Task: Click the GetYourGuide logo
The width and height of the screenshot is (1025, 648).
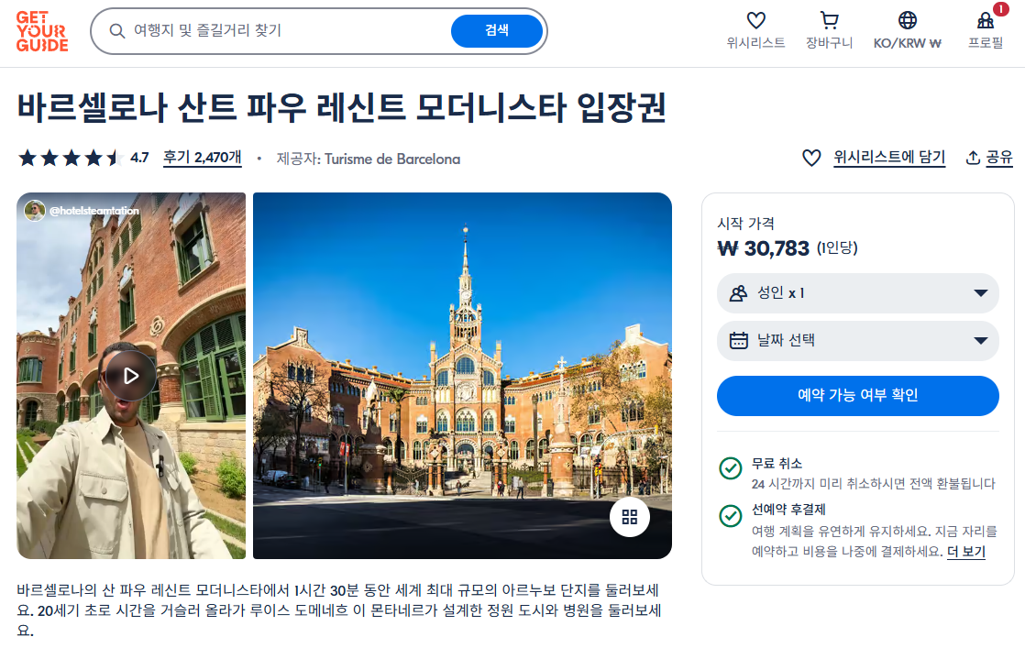Action: pyautogui.click(x=42, y=31)
